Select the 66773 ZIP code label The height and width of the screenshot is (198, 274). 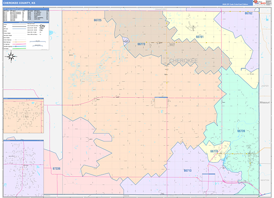pos(141,44)
